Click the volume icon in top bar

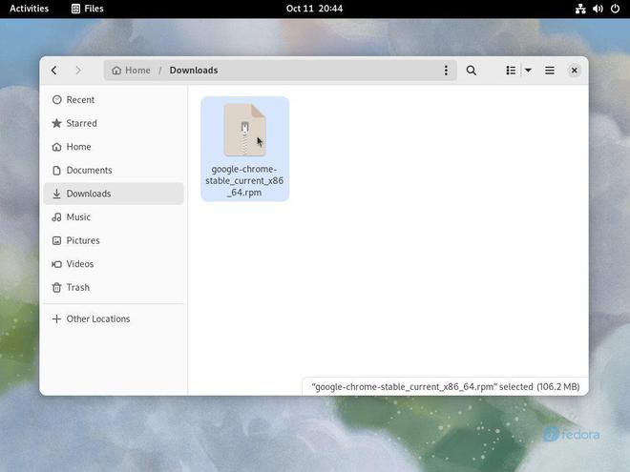pyautogui.click(x=598, y=9)
